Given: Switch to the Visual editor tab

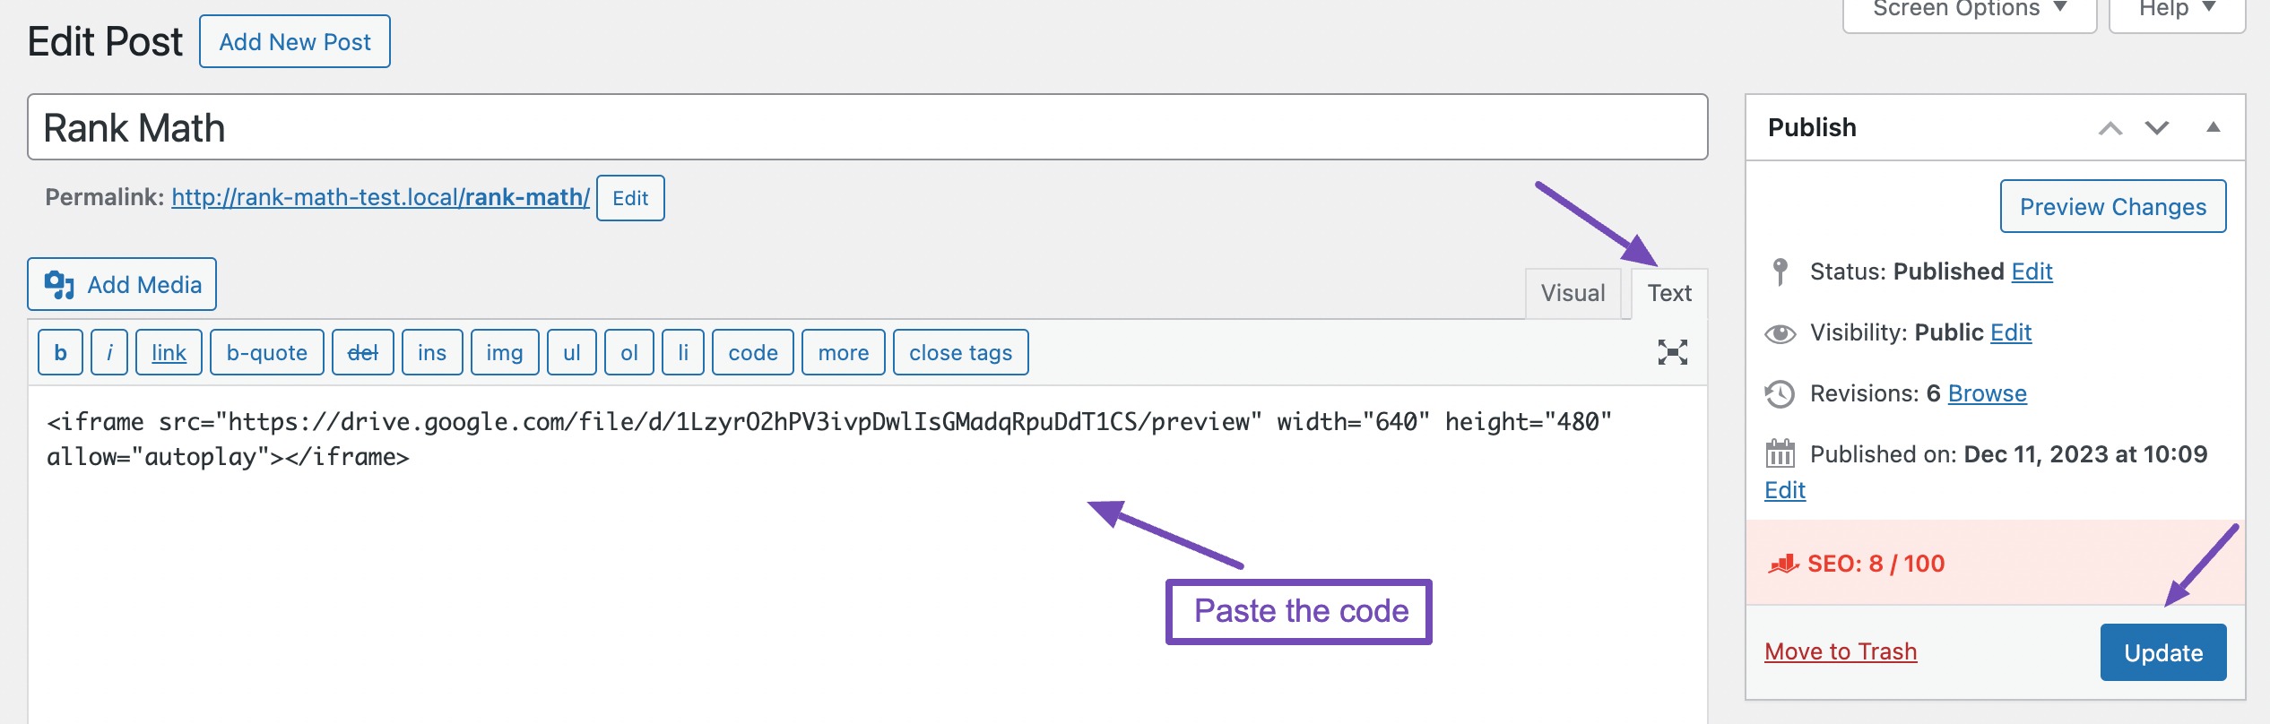Looking at the screenshot, I should click(x=1573, y=293).
